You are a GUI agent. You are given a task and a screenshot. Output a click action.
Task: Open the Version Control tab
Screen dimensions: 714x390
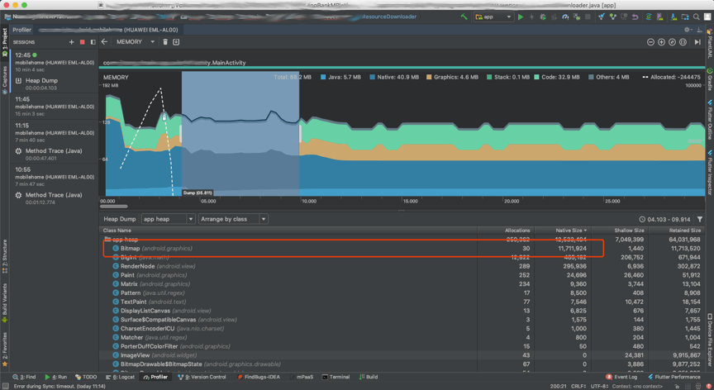(x=202, y=377)
